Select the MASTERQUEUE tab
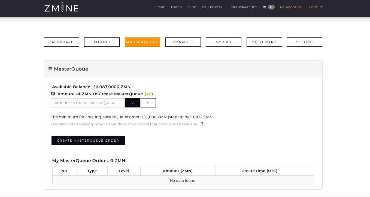The image size is (370, 197). (142, 42)
